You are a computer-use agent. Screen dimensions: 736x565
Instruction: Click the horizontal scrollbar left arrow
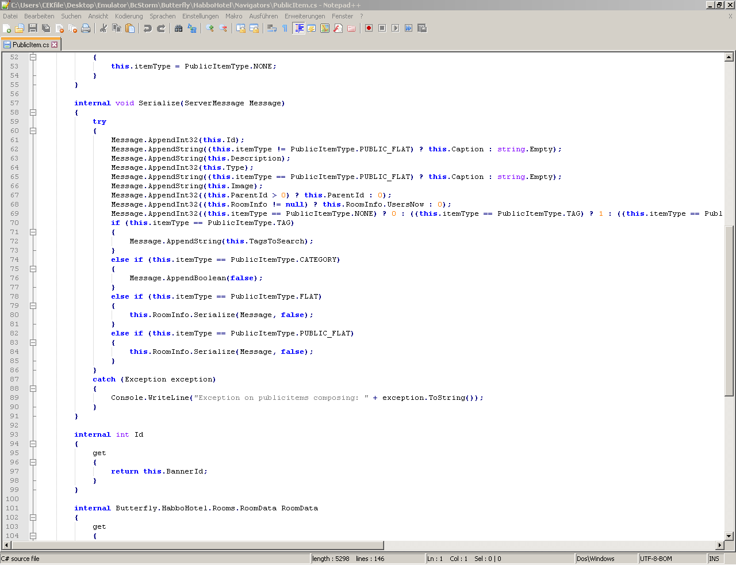coord(7,545)
